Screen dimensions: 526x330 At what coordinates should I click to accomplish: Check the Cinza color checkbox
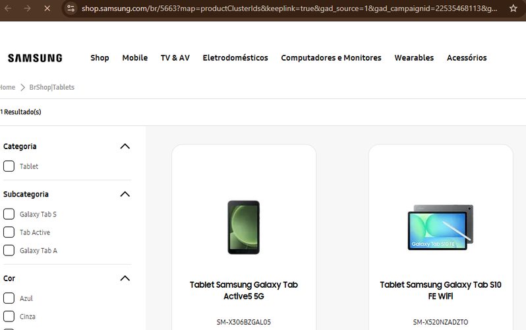point(9,316)
